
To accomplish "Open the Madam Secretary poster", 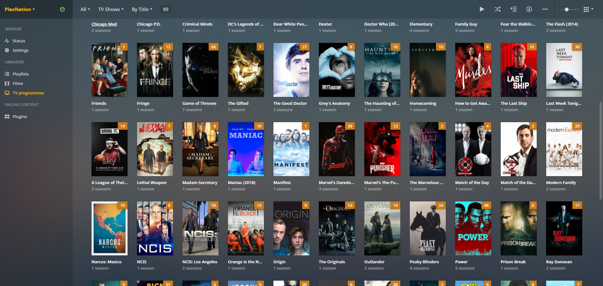I will [200, 149].
